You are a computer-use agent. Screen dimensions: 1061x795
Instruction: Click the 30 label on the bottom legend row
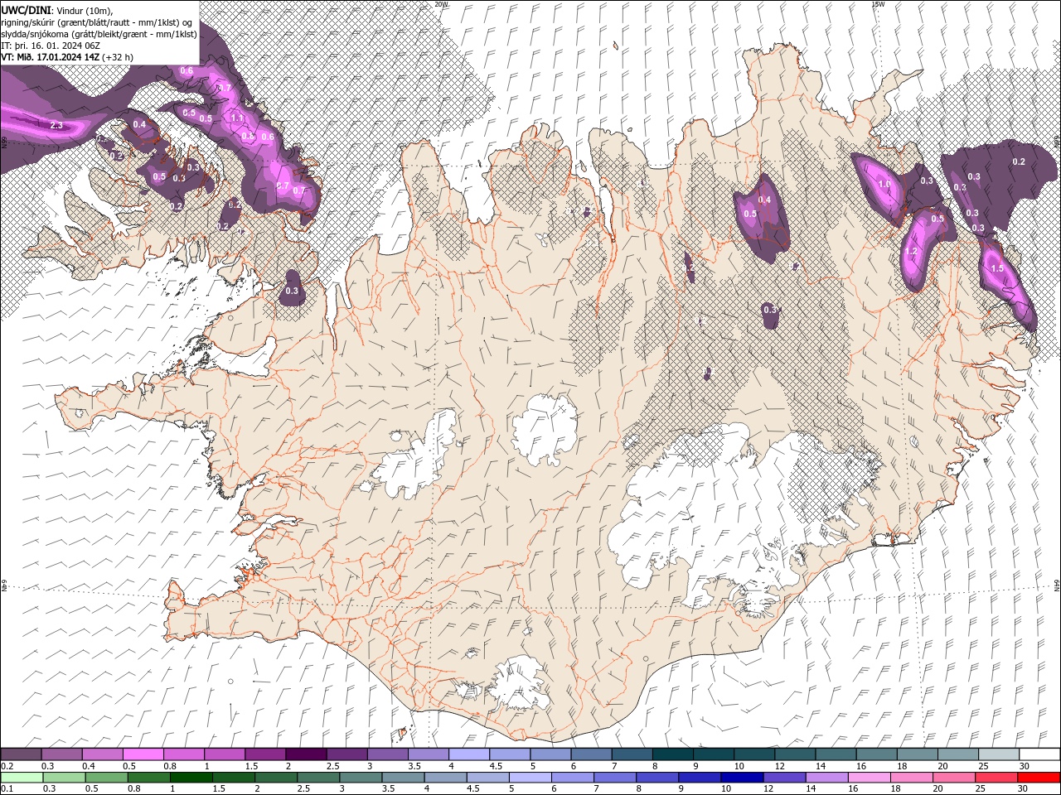tap(1022, 788)
